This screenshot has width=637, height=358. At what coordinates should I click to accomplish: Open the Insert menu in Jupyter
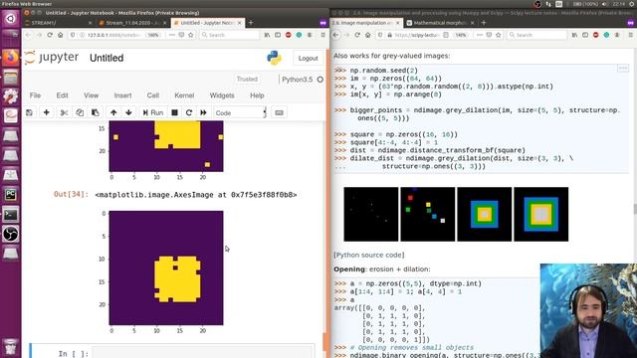[x=122, y=95]
